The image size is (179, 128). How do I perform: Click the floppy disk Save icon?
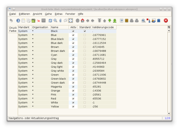(44, 21)
